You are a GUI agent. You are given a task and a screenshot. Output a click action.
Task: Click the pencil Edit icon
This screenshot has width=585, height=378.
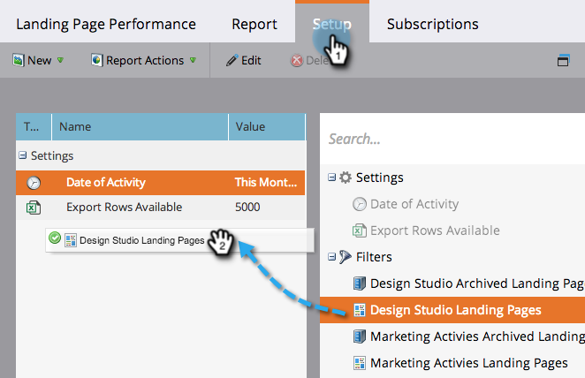tap(232, 61)
